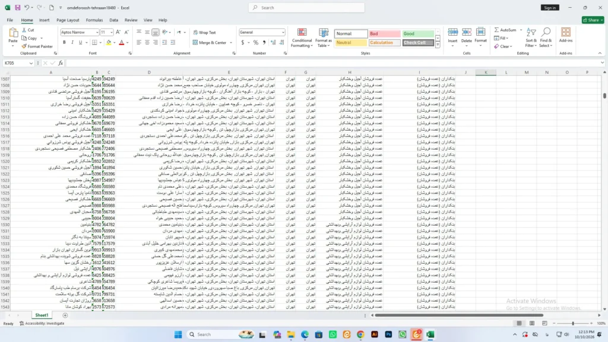Click the Increase Indent icon
The width and height of the screenshot is (608, 342).
[x=173, y=42]
